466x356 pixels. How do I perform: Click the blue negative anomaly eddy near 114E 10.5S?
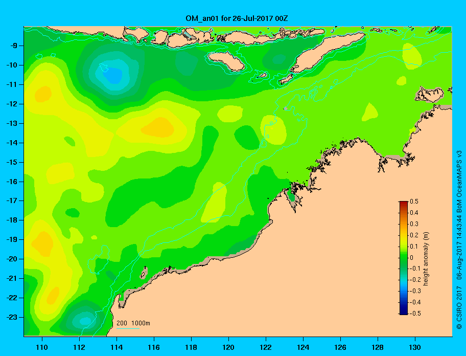(113, 75)
